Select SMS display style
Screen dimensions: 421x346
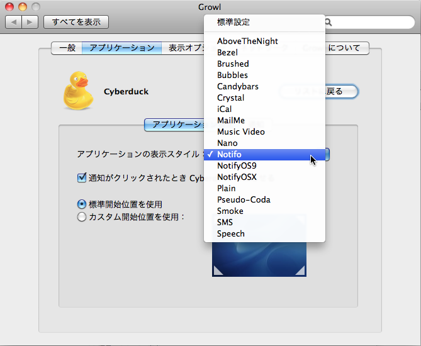click(x=264, y=222)
